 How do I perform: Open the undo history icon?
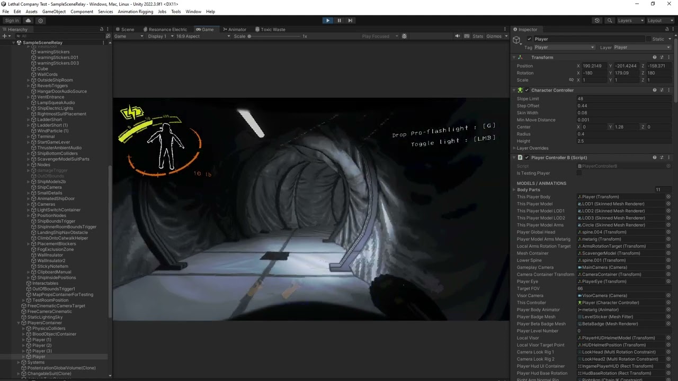tap(597, 21)
